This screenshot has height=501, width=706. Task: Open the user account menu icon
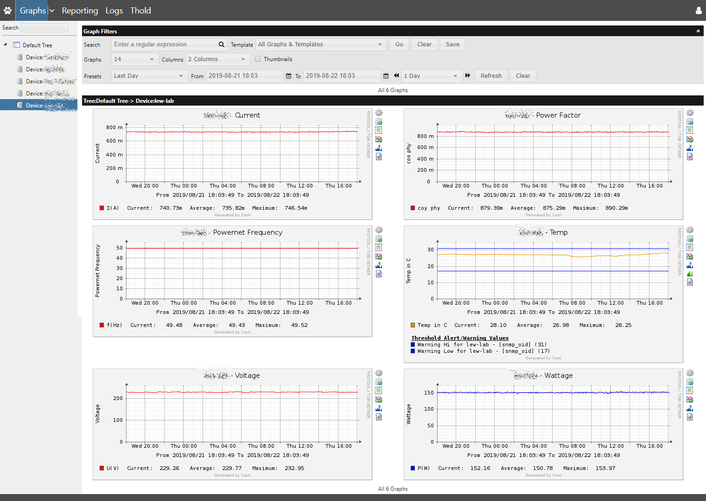point(699,11)
